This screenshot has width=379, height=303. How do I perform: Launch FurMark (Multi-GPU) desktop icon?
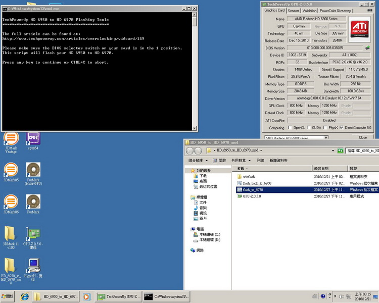tap(33, 174)
